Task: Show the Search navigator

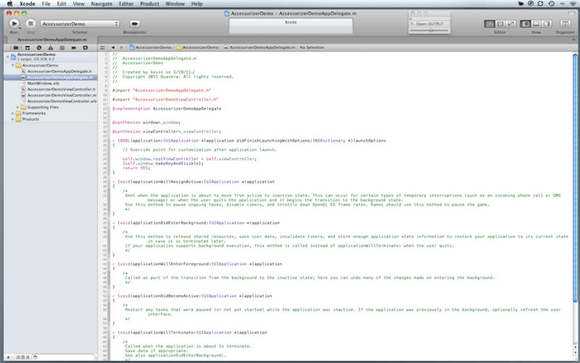Action: (39, 48)
